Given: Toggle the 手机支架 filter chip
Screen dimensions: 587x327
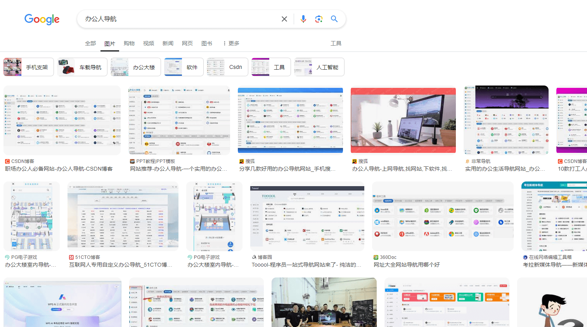Looking at the screenshot, I should pos(28,67).
